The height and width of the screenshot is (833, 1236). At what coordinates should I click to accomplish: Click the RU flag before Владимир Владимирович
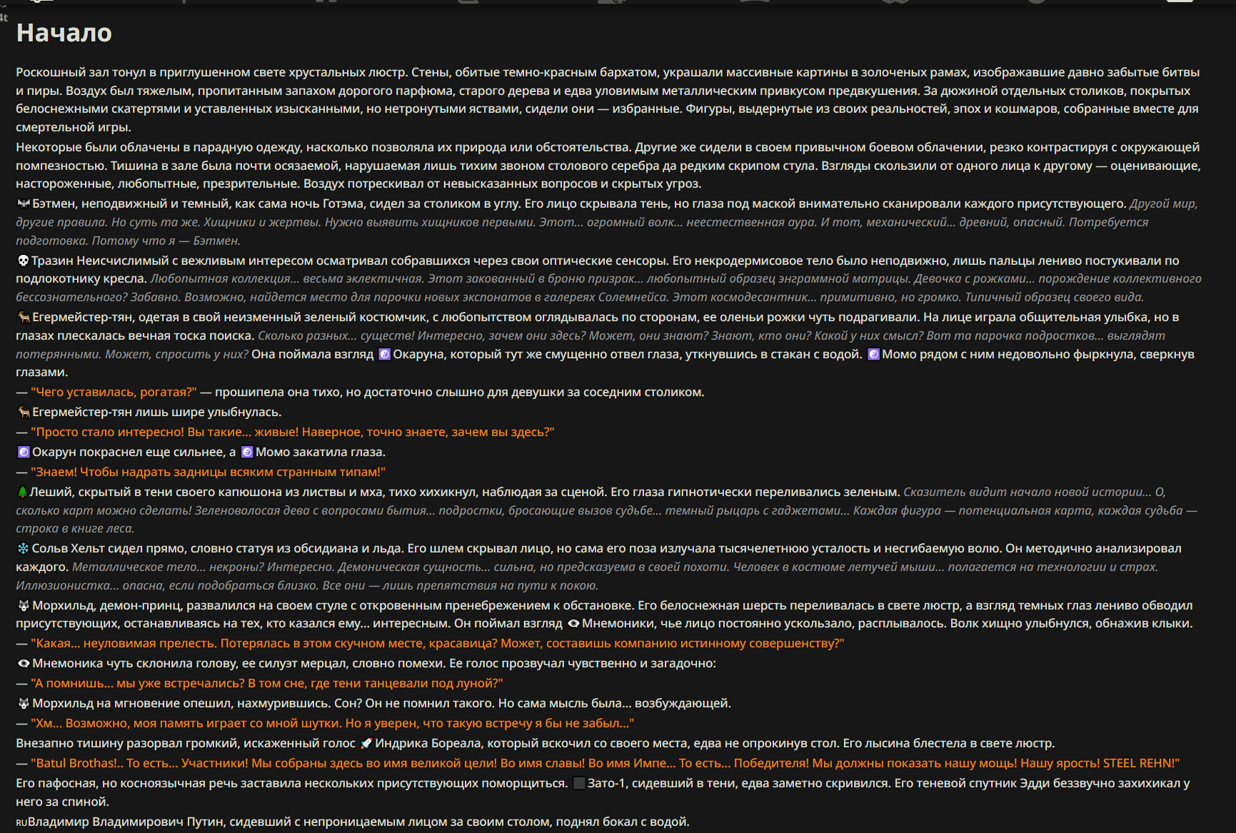click(x=21, y=822)
